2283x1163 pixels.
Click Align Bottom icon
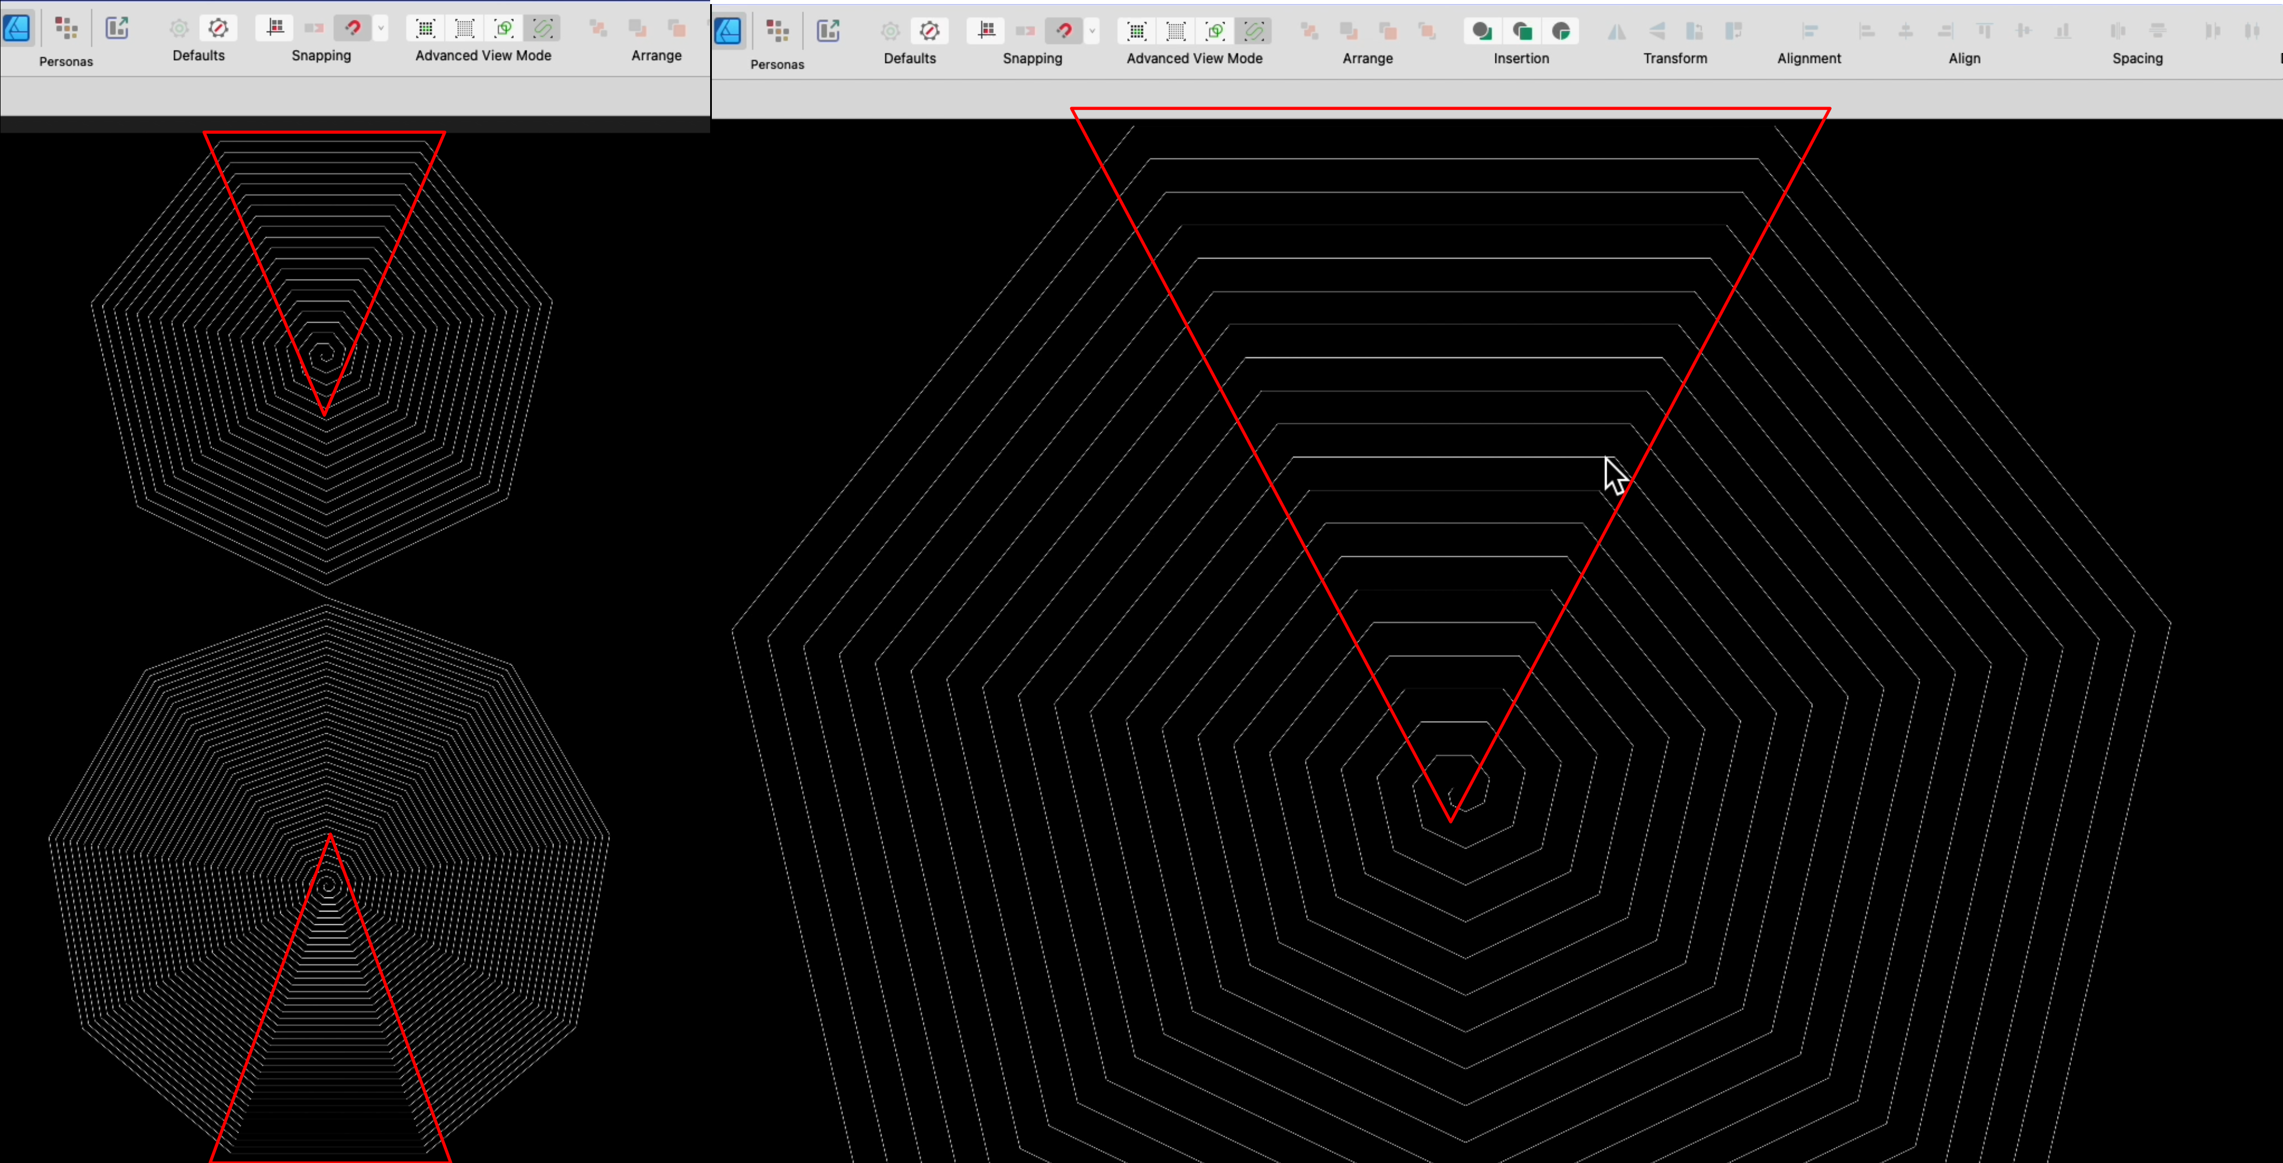pos(2063,31)
